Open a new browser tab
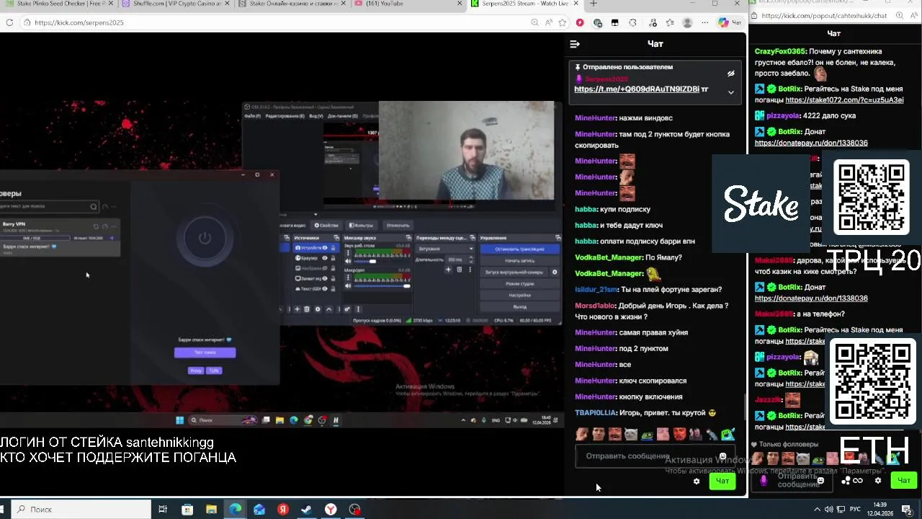This screenshot has height=519, width=922. (x=594, y=4)
